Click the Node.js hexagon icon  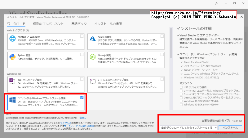(92, 57)
